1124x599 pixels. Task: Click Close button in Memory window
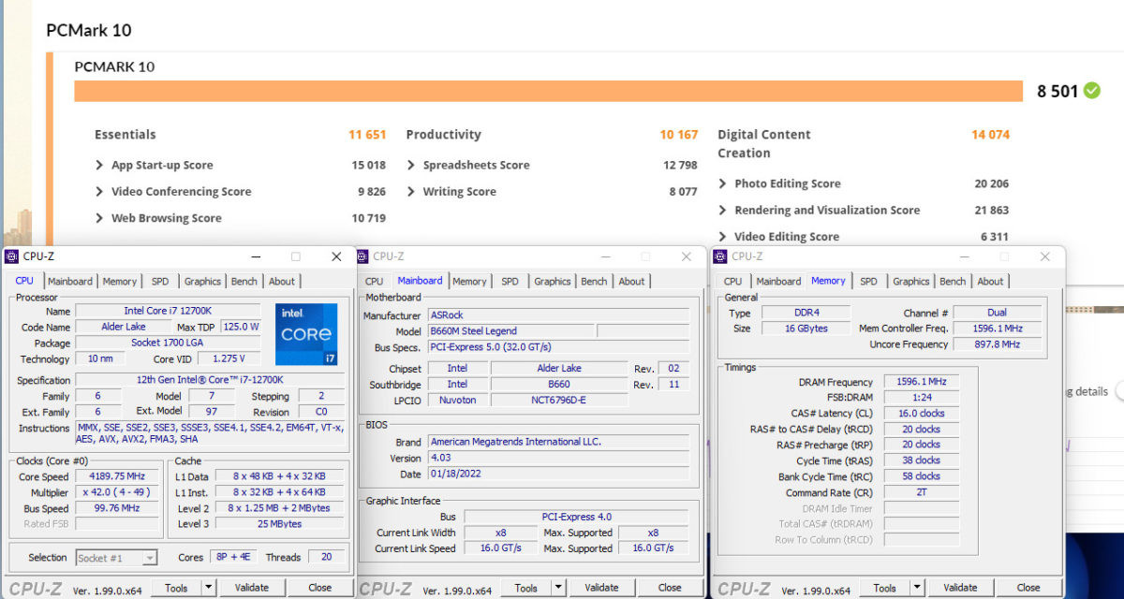1028,588
